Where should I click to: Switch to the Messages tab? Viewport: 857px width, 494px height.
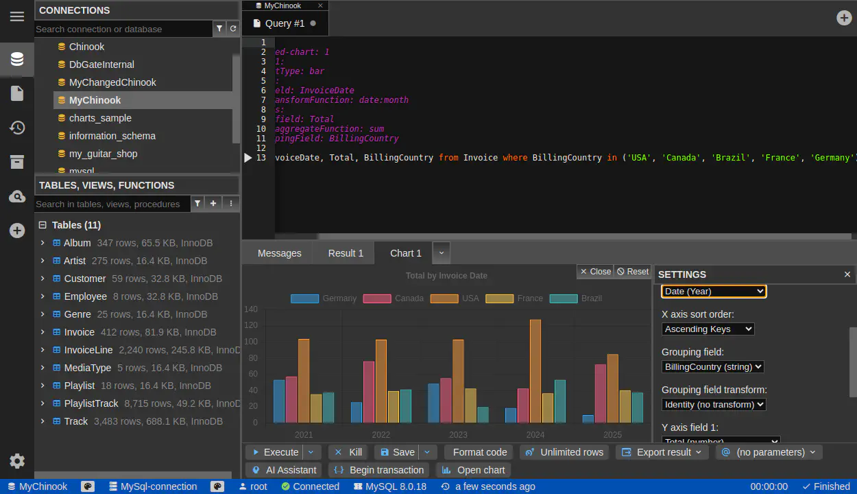279,253
